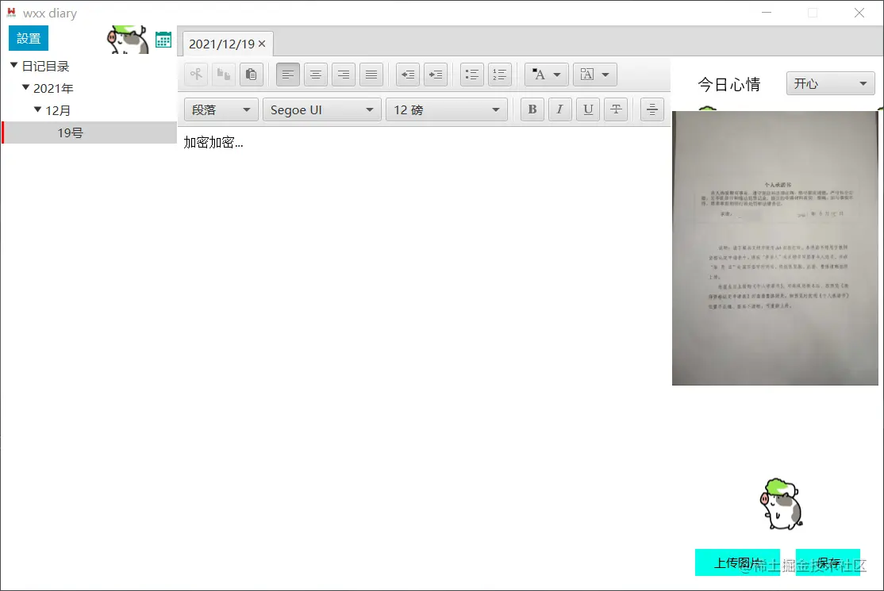Align text left
This screenshot has height=591, width=884.
(x=288, y=75)
